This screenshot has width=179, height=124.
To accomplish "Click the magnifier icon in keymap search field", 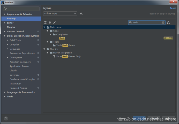I will point(130,22).
